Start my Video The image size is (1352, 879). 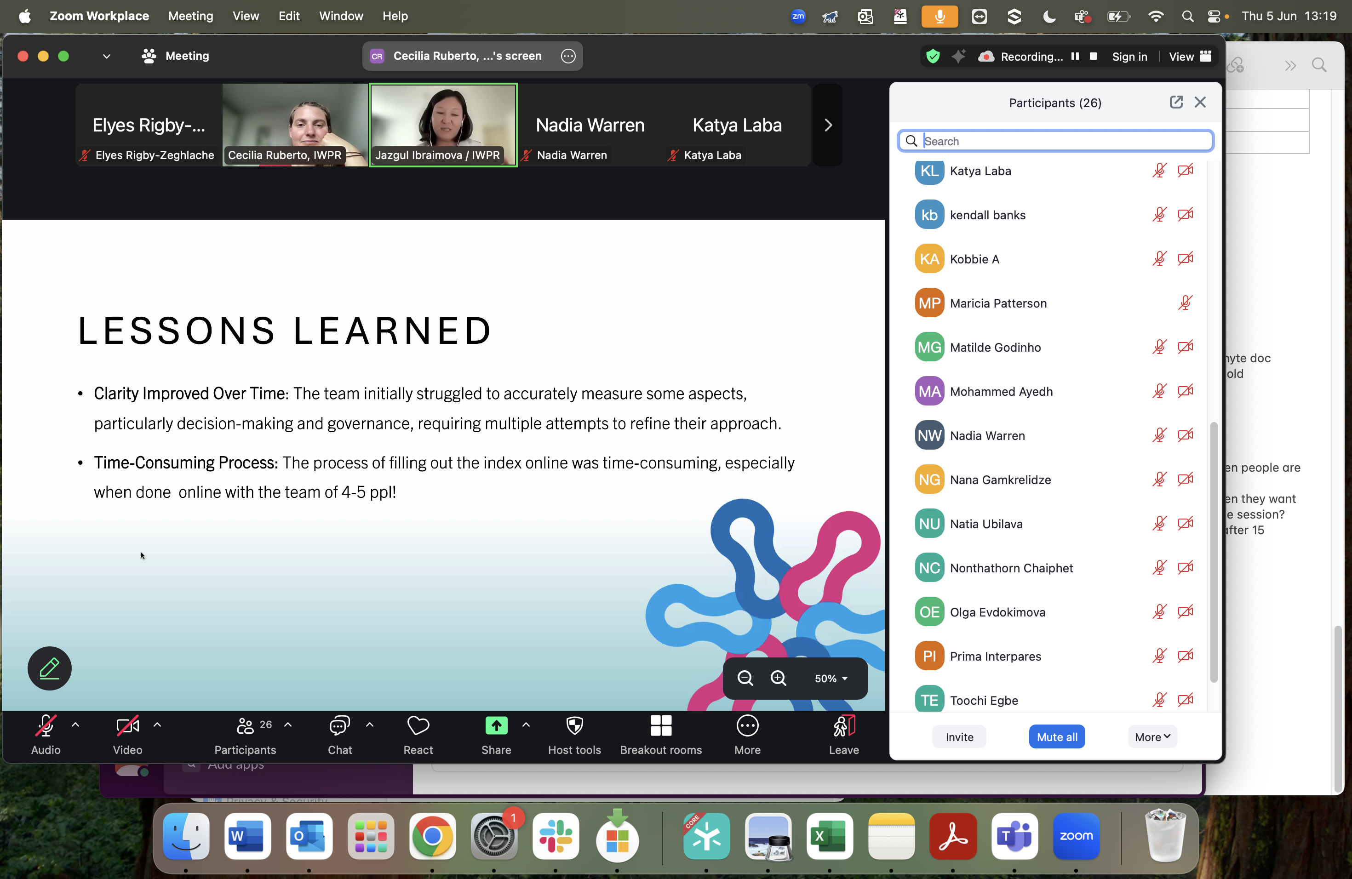pos(127,735)
